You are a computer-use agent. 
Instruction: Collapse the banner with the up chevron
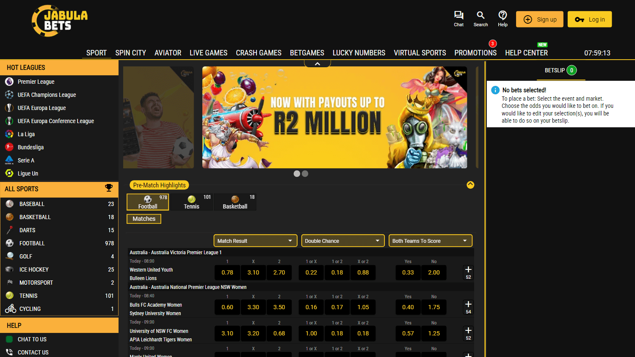point(317,64)
